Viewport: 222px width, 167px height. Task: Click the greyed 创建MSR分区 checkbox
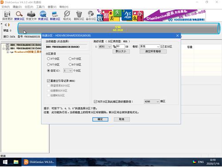48,95
